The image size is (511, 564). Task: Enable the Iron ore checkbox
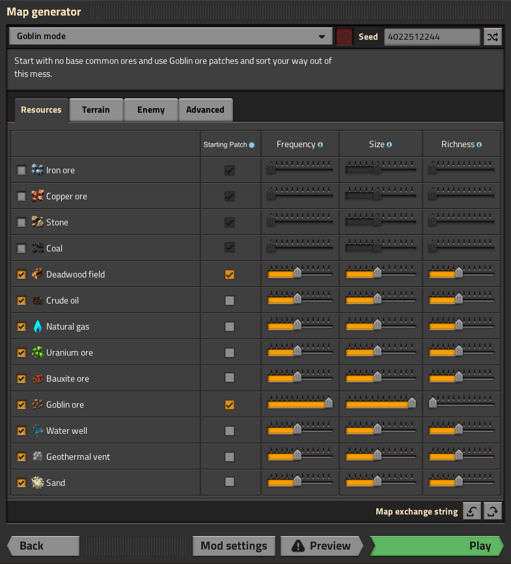tap(21, 170)
